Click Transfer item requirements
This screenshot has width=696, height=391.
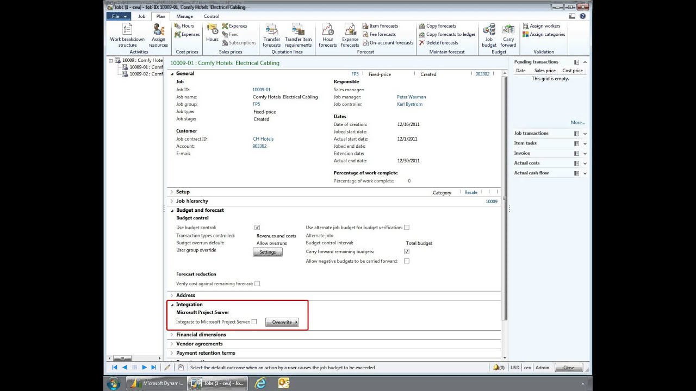[x=299, y=36]
